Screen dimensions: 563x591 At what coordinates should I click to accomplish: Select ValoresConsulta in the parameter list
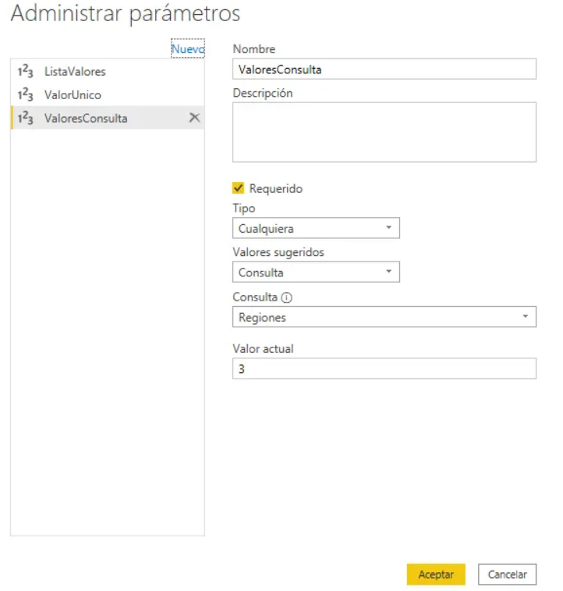click(86, 119)
